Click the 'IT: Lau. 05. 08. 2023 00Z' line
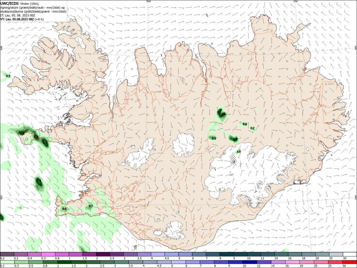The height and width of the screenshot is (268, 357). tap(18, 15)
